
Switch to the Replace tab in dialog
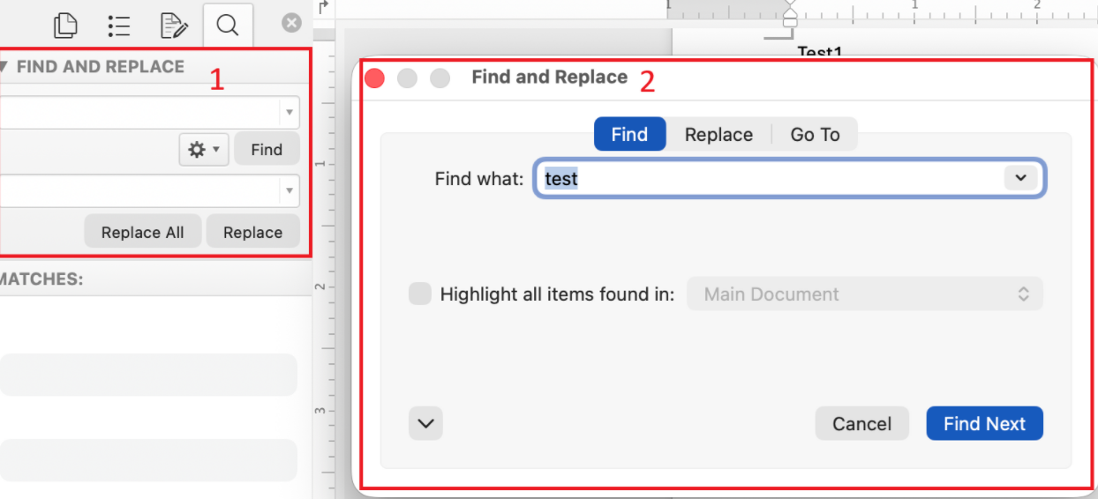tap(718, 134)
